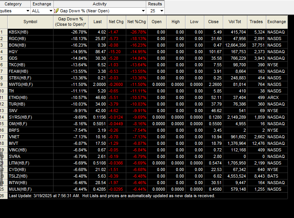This screenshot has width=294, height=218.
Task: Select the VINC(HB) symbol
Action: (18, 150)
